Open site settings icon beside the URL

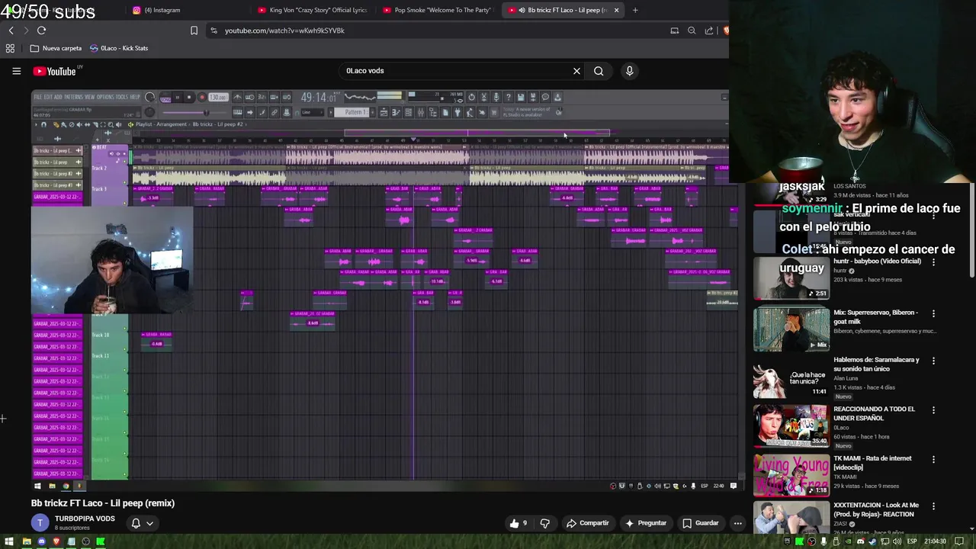pyautogui.click(x=214, y=30)
